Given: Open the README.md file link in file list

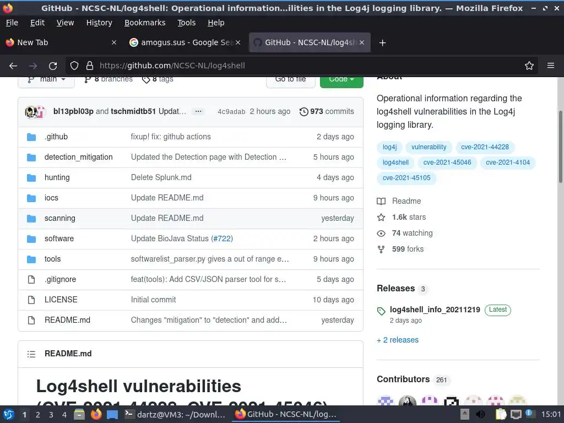Looking at the screenshot, I should tap(67, 320).
